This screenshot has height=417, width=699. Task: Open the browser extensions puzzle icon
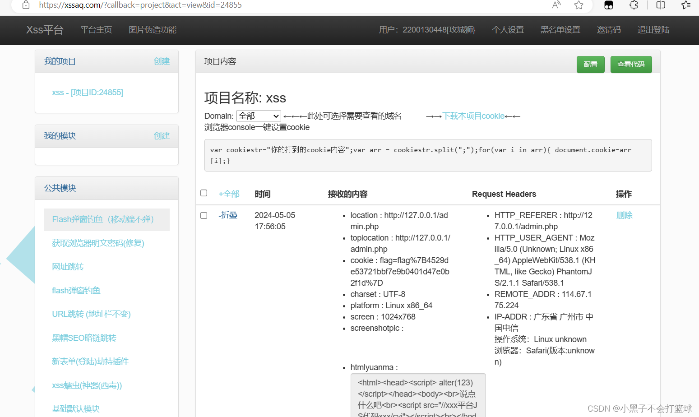634,5
